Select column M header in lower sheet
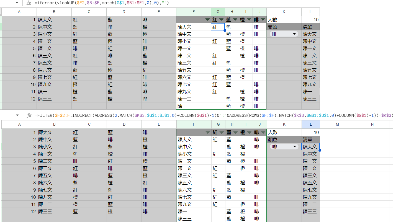Screen dimensions: 396x222 click(x=337, y=124)
